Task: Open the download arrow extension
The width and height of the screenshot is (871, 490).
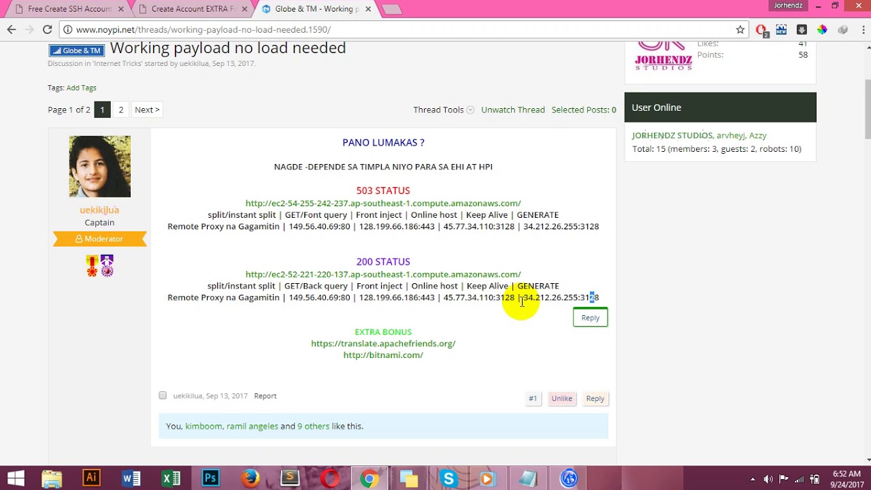Action: click(x=802, y=29)
